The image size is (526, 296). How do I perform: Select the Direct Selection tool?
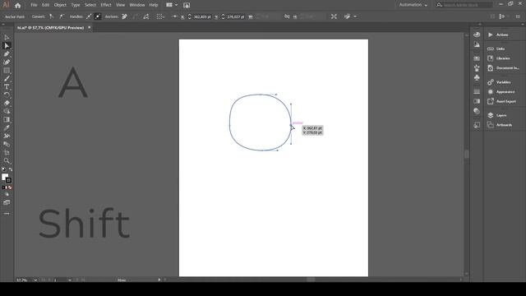pos(7,46)
